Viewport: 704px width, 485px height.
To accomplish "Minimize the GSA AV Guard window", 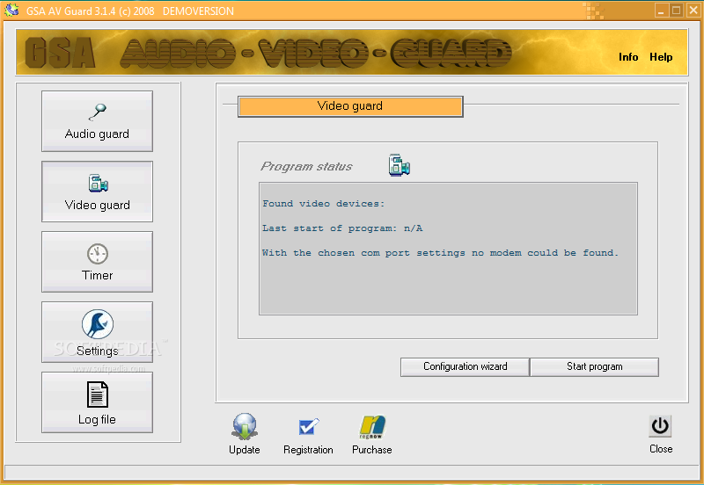I will [661, 11].
